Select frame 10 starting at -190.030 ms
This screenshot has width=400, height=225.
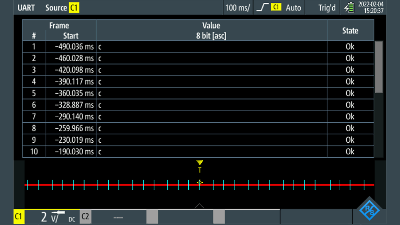click(x=74, y=152)
